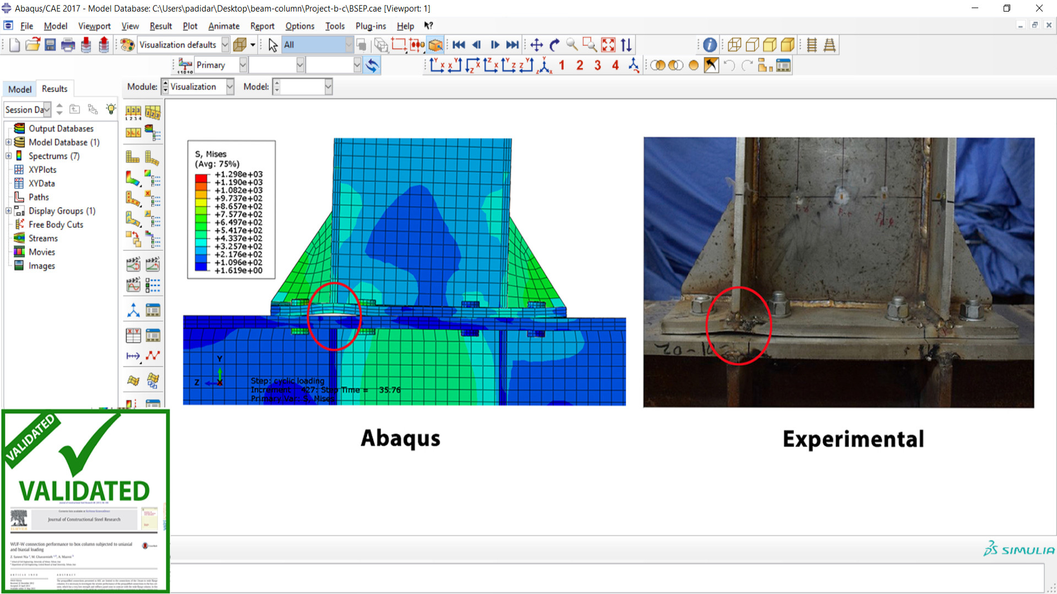Select the Box Zoom tool
Viewport: 1057px width, 594px height.
(590, 45)
